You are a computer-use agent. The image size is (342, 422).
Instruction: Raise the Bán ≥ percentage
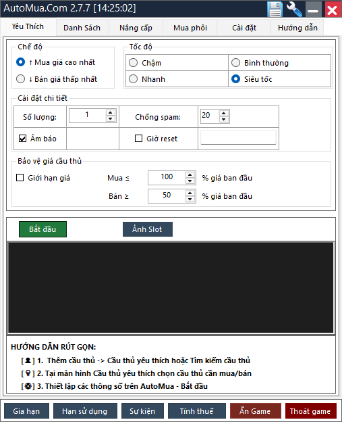[x=190, y=193]
